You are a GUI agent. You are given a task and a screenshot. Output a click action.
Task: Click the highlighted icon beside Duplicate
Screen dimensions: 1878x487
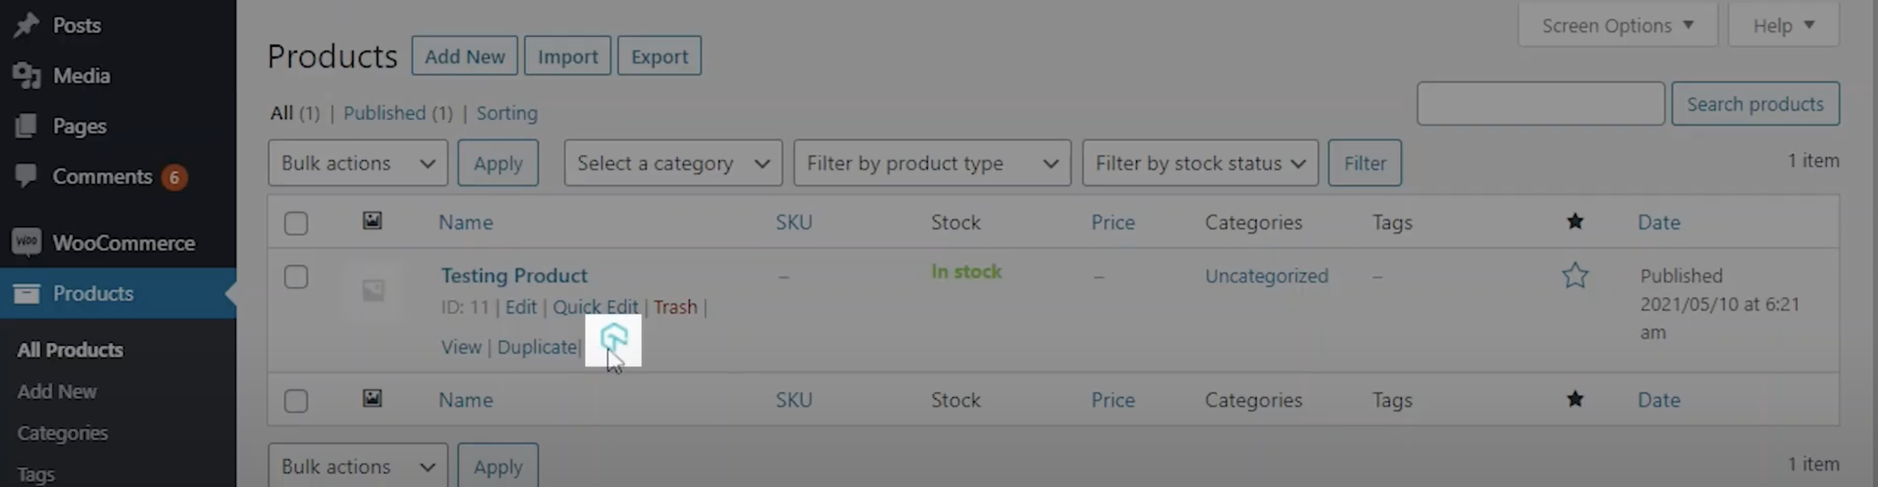click(x=614, y=338)
